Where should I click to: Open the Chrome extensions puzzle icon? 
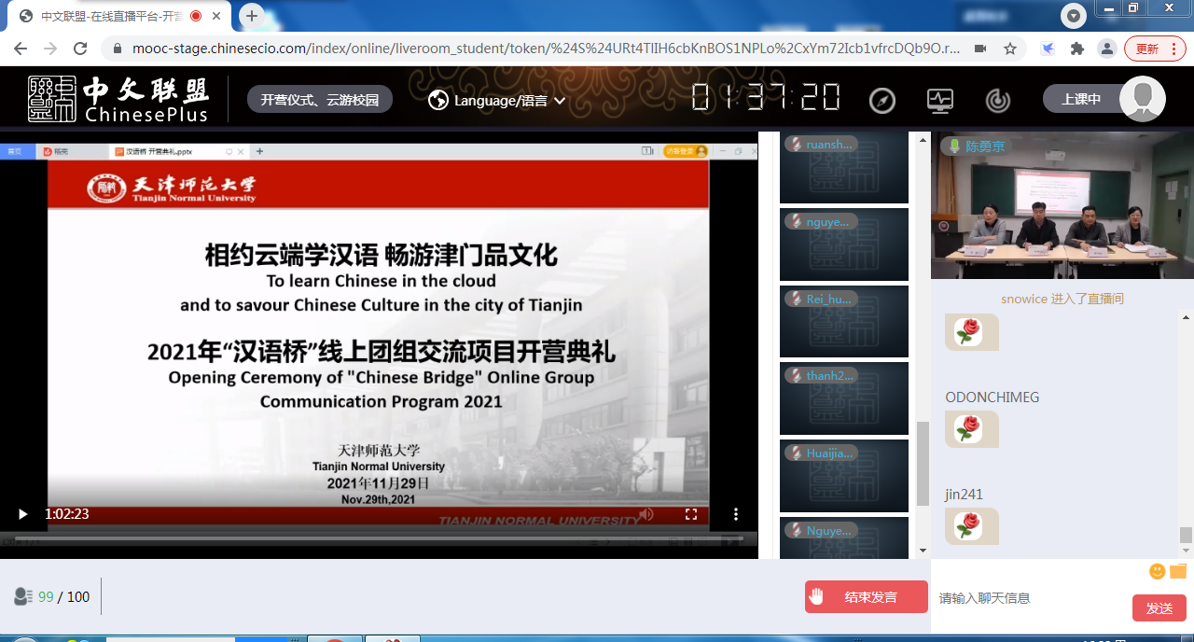pos(1077,49)
